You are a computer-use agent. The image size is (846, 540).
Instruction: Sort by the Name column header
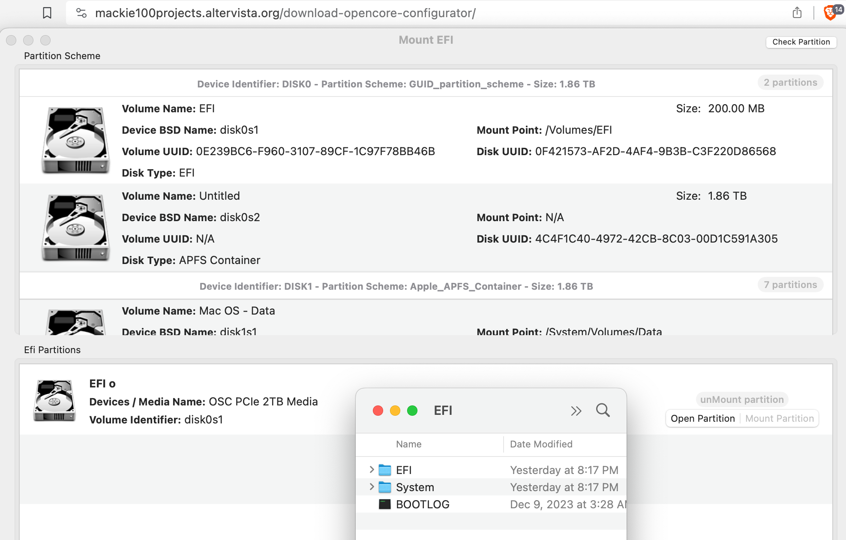tap(408, 444)
